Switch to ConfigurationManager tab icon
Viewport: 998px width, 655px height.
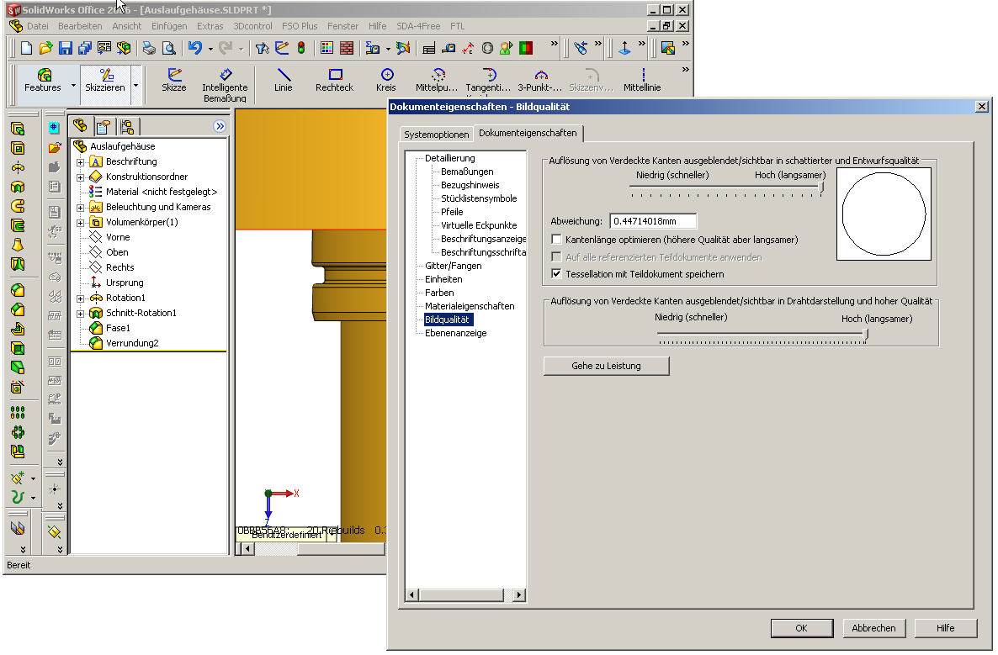[127, 127]
